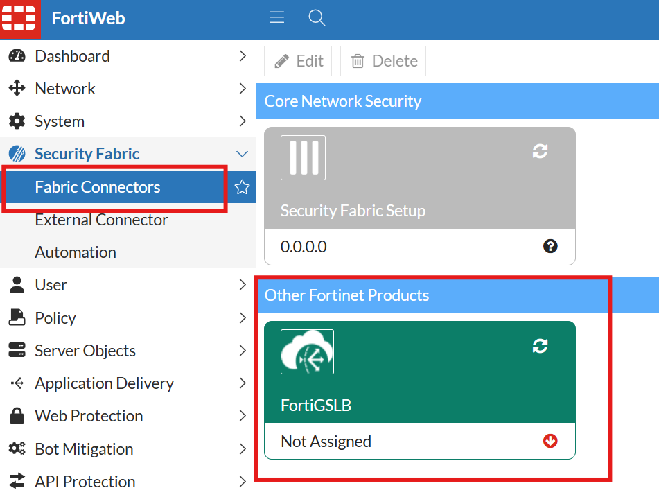
Task: Open the System menu item
Action: [x=128, y=121]
